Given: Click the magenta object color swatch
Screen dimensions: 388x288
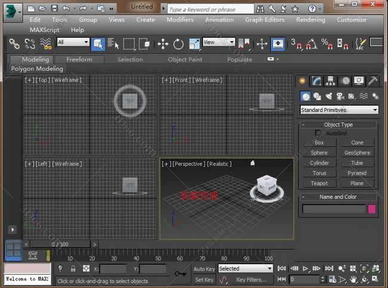Looking at the screenshot, I should pyautogui.click(x=372, y=209).
